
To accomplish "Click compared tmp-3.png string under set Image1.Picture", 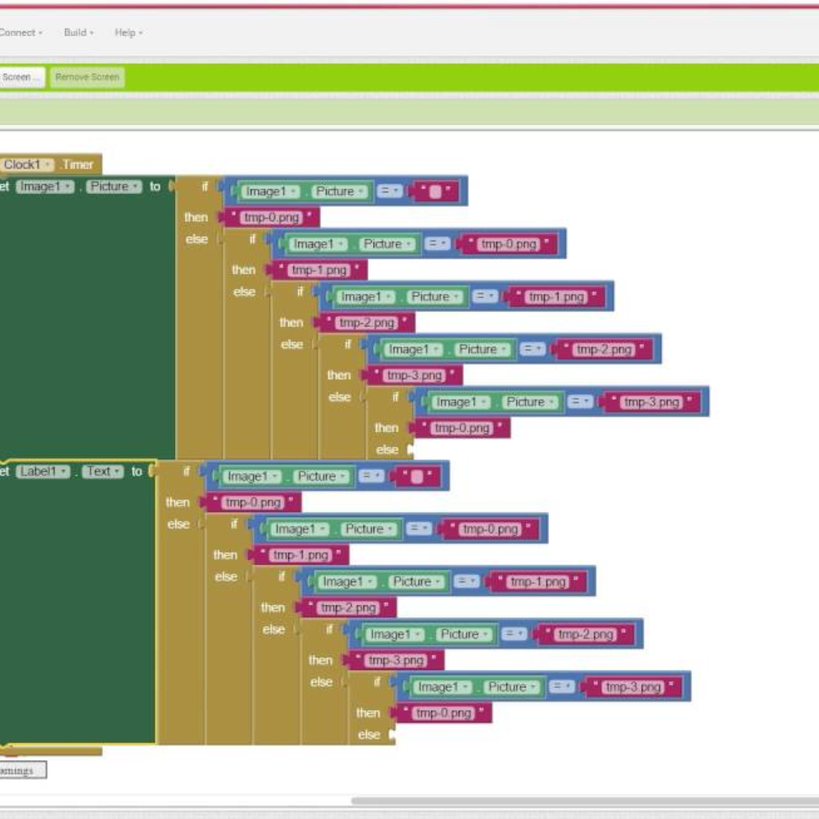I will 652,402.
